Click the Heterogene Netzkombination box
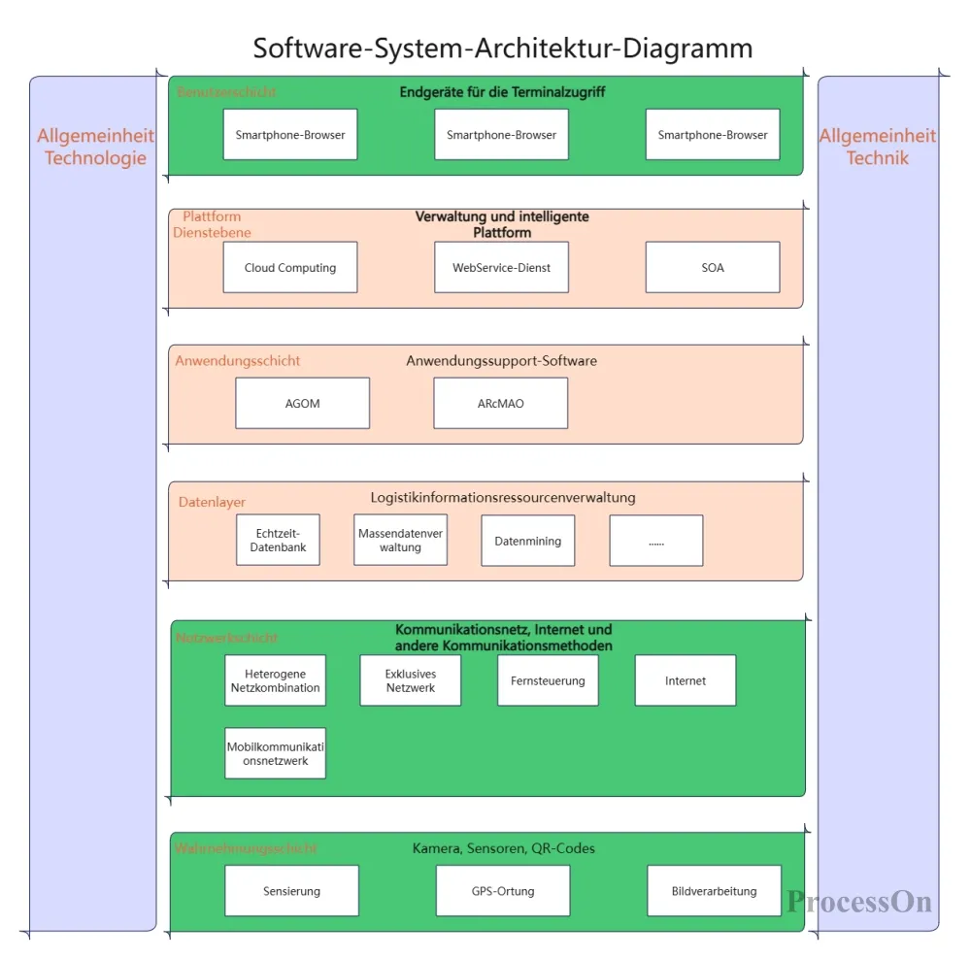This screenshot has height=959, width=971. (275, 680)
